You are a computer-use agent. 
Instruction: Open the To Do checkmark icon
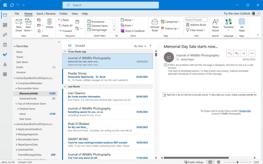coord(5,55)
